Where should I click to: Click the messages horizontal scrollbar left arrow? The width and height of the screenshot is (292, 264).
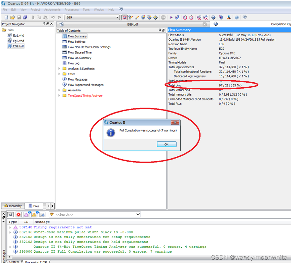(x=9, y=257)
